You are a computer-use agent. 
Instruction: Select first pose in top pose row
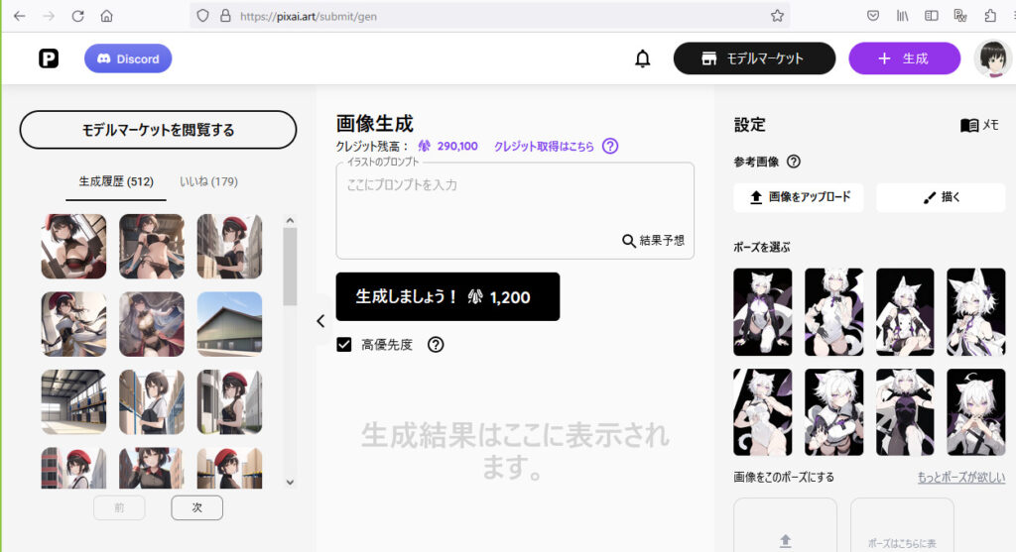point(763,312)
